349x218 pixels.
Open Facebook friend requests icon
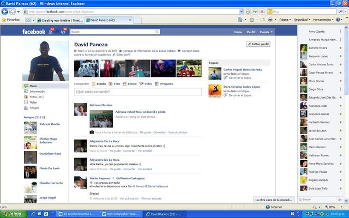(x=51, y=32)
